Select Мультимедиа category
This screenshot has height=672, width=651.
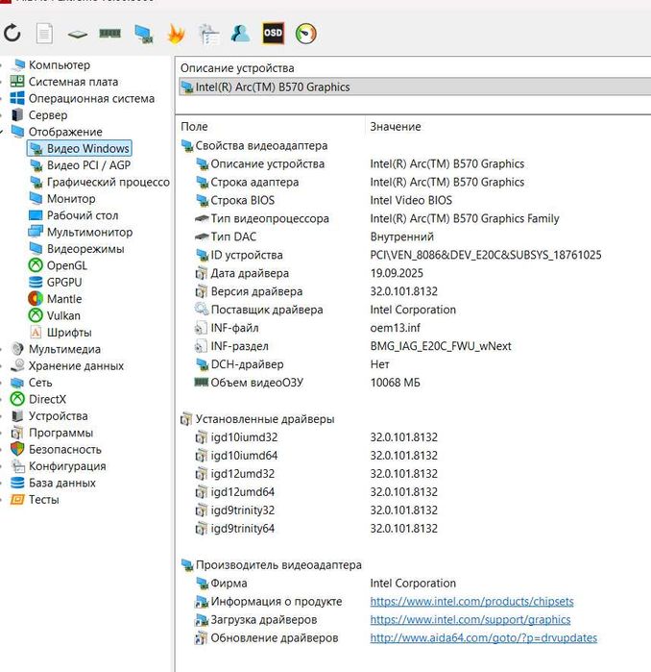64,349
